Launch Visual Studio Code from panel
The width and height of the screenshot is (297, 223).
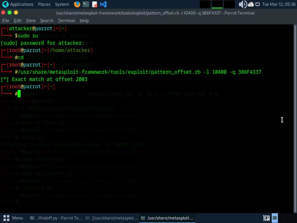point(103,4)
